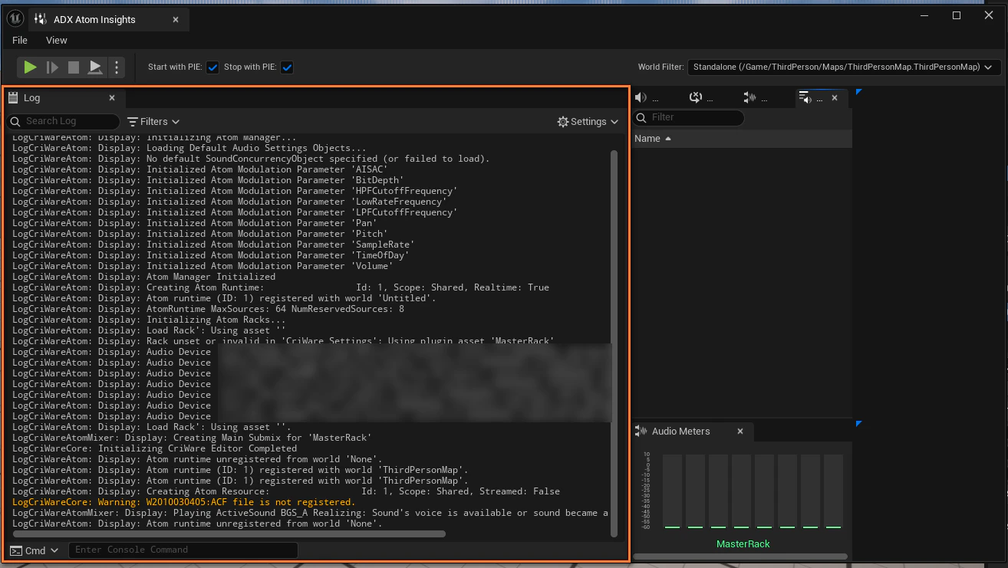Click the Filter search field
1008x568 pixels.
(688, 117)
